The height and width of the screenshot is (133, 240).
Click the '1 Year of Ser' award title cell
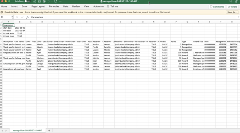coord(198,53)
